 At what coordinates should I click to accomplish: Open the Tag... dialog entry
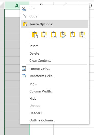click(x=33, y=84)
